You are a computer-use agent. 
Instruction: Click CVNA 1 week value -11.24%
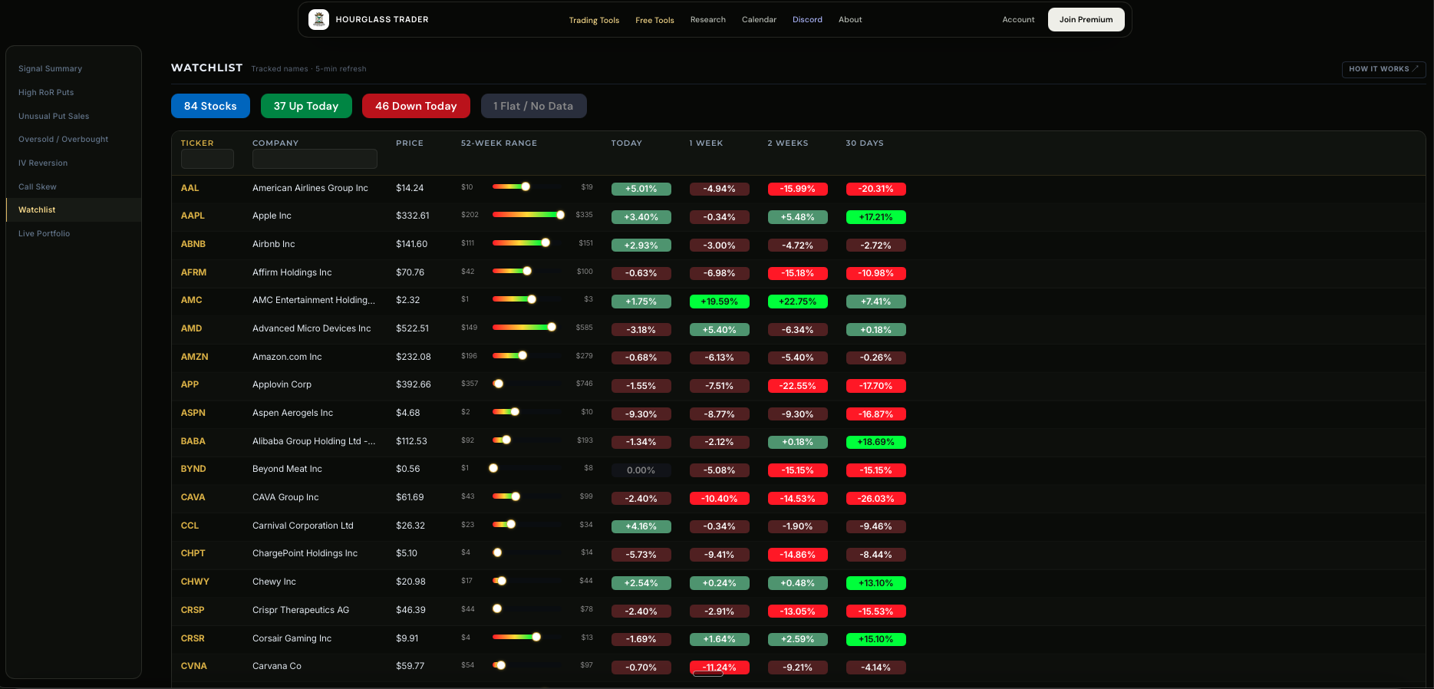719,668
